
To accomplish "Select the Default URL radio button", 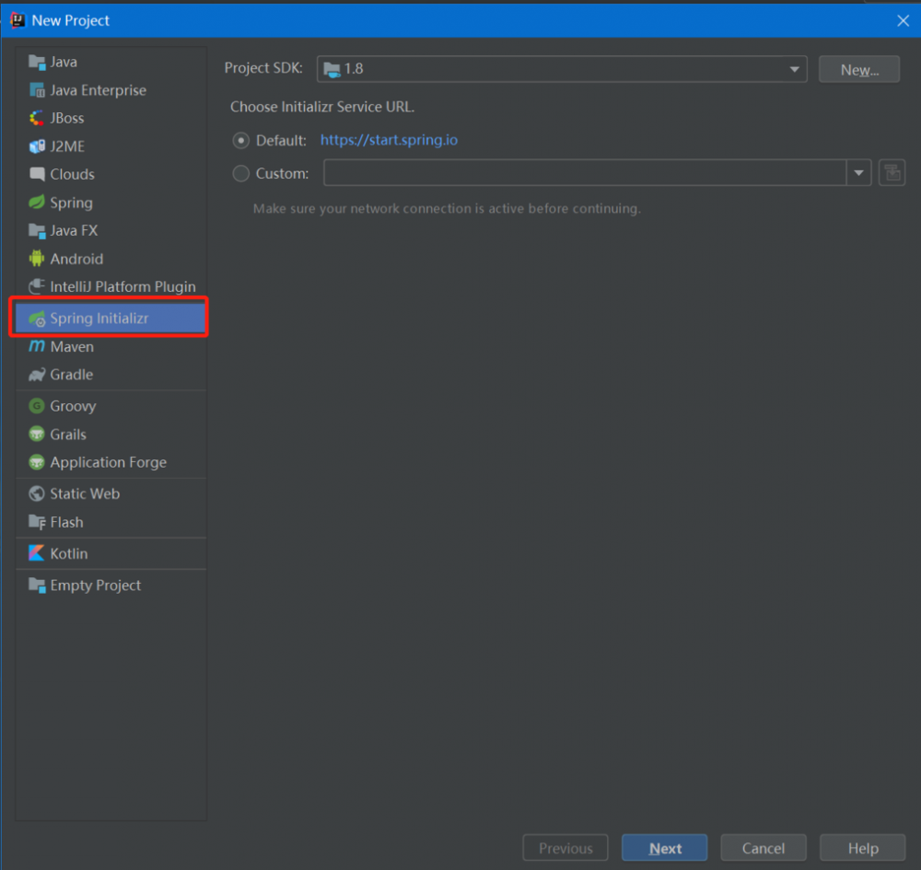I will pos(240,140).
